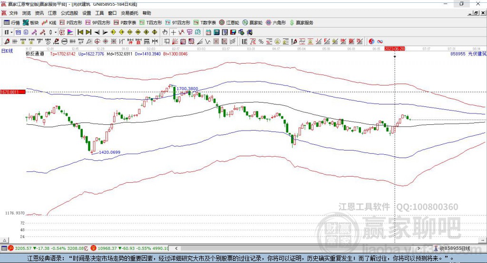487x263 pixels.
Task: Open the calculator icon
Action: pos(217,32)
